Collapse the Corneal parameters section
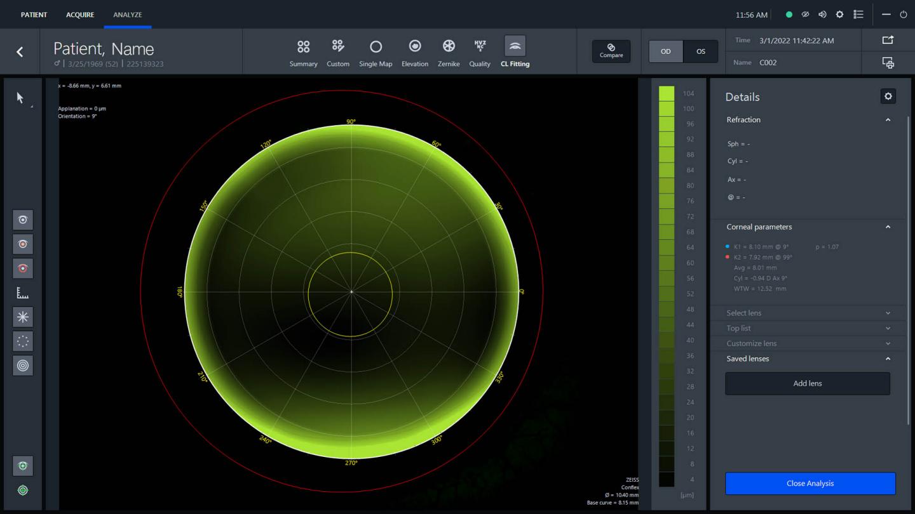Viewport: 915px width, 514px height. click(888, 227)
